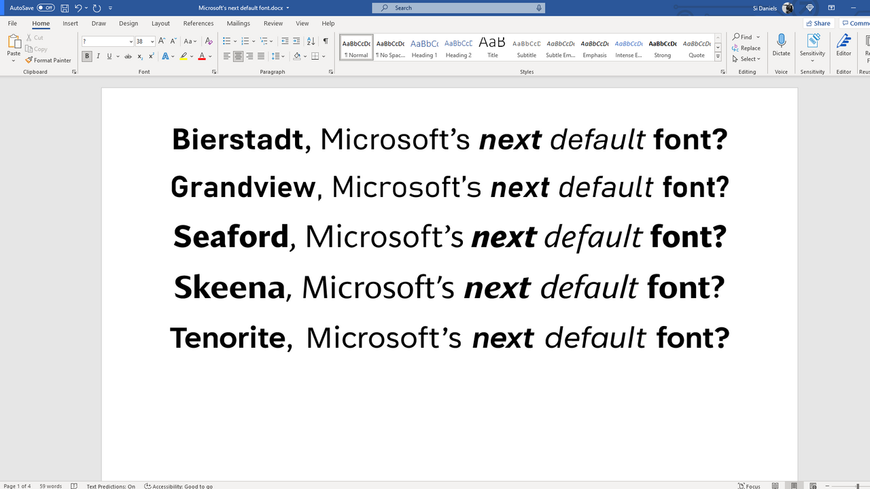Align text left
Screen dimensions: 870x489
(228, 56)
